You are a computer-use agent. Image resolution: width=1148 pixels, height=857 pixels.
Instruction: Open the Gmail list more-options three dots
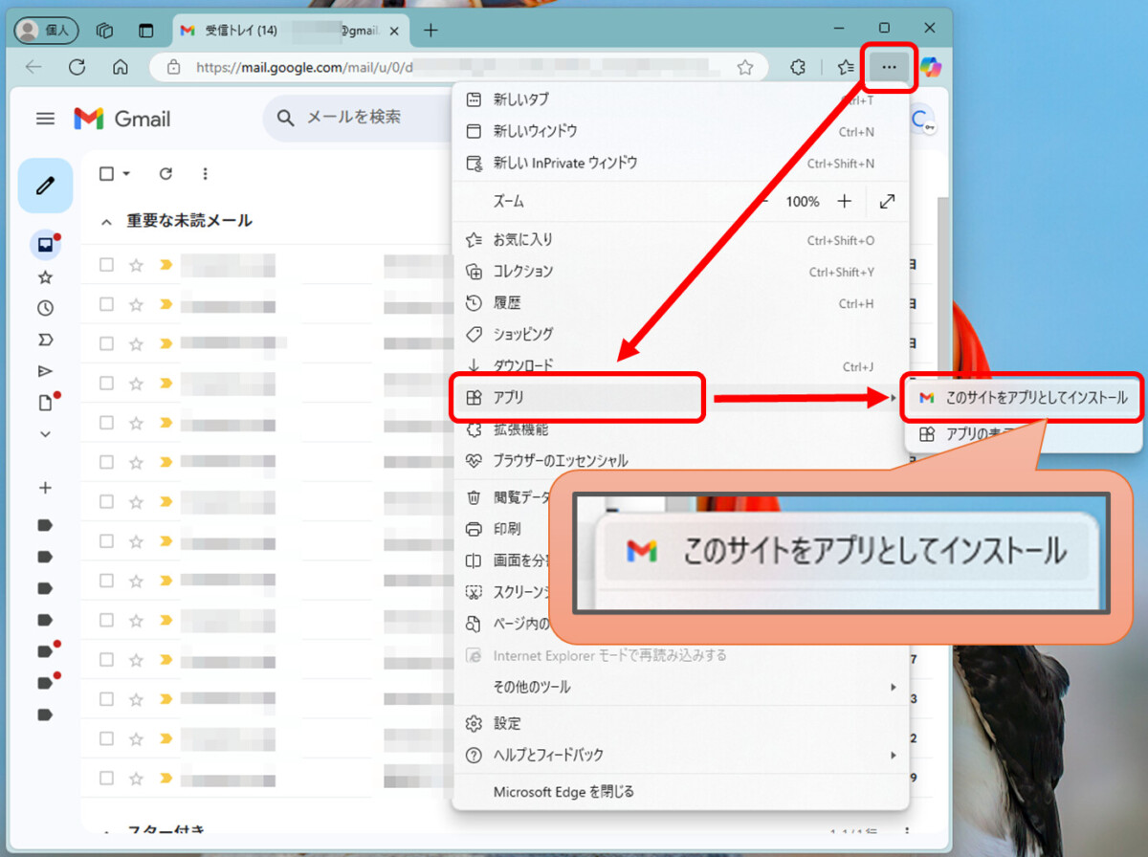point(205,173)
